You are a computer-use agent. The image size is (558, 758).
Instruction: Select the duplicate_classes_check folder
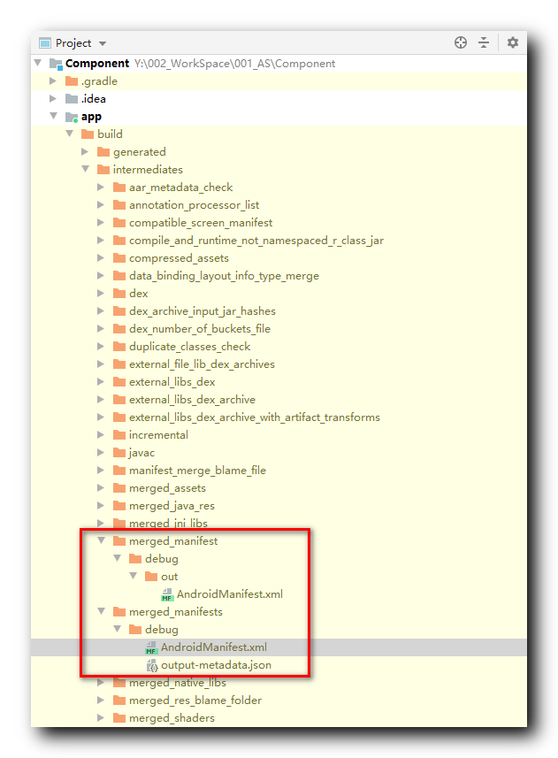189,346
